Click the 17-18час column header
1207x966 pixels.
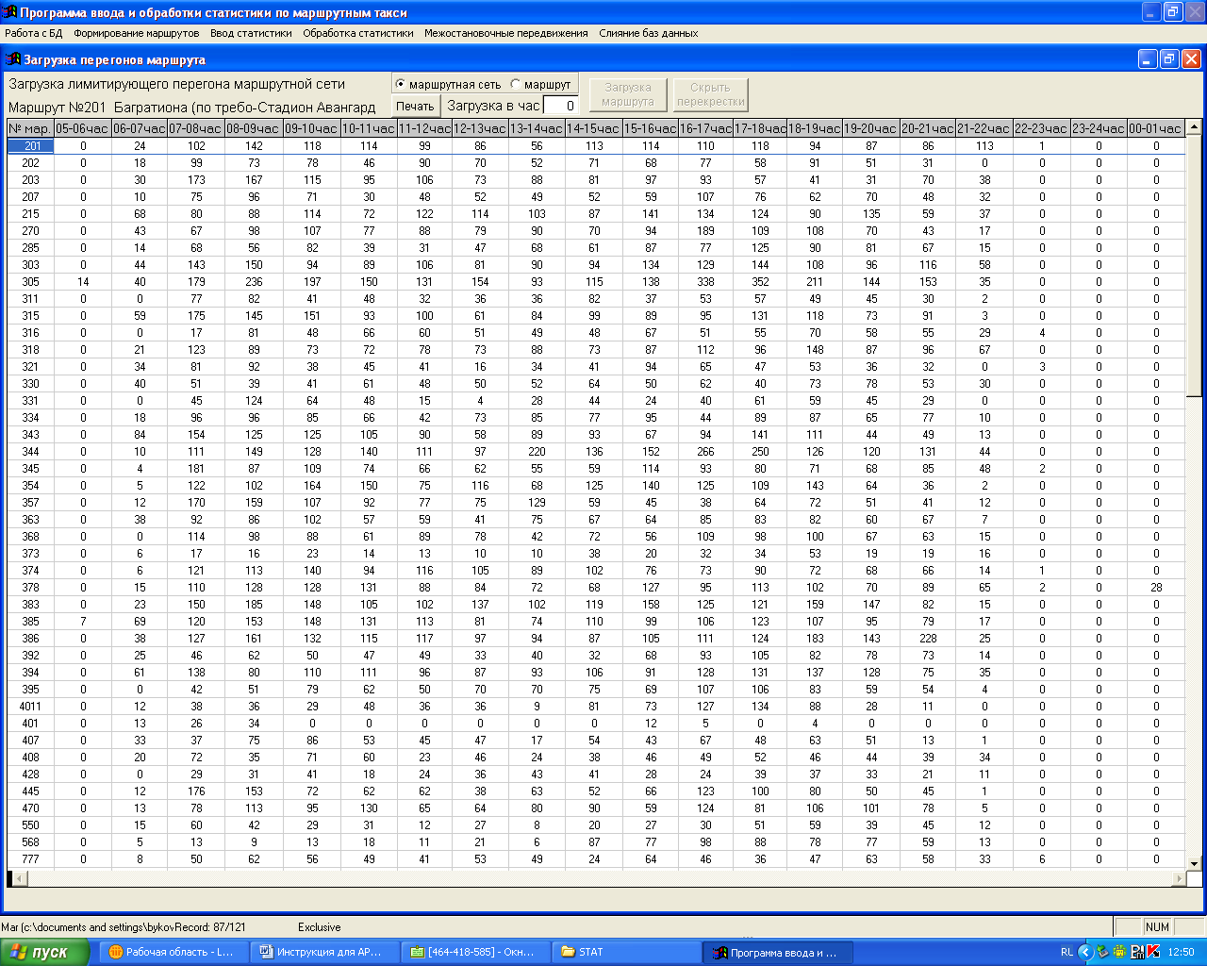[761, 128]
